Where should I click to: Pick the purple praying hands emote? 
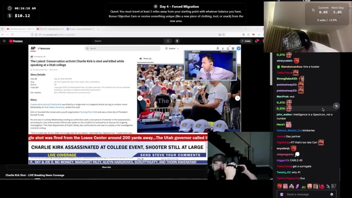coord(297,186)
